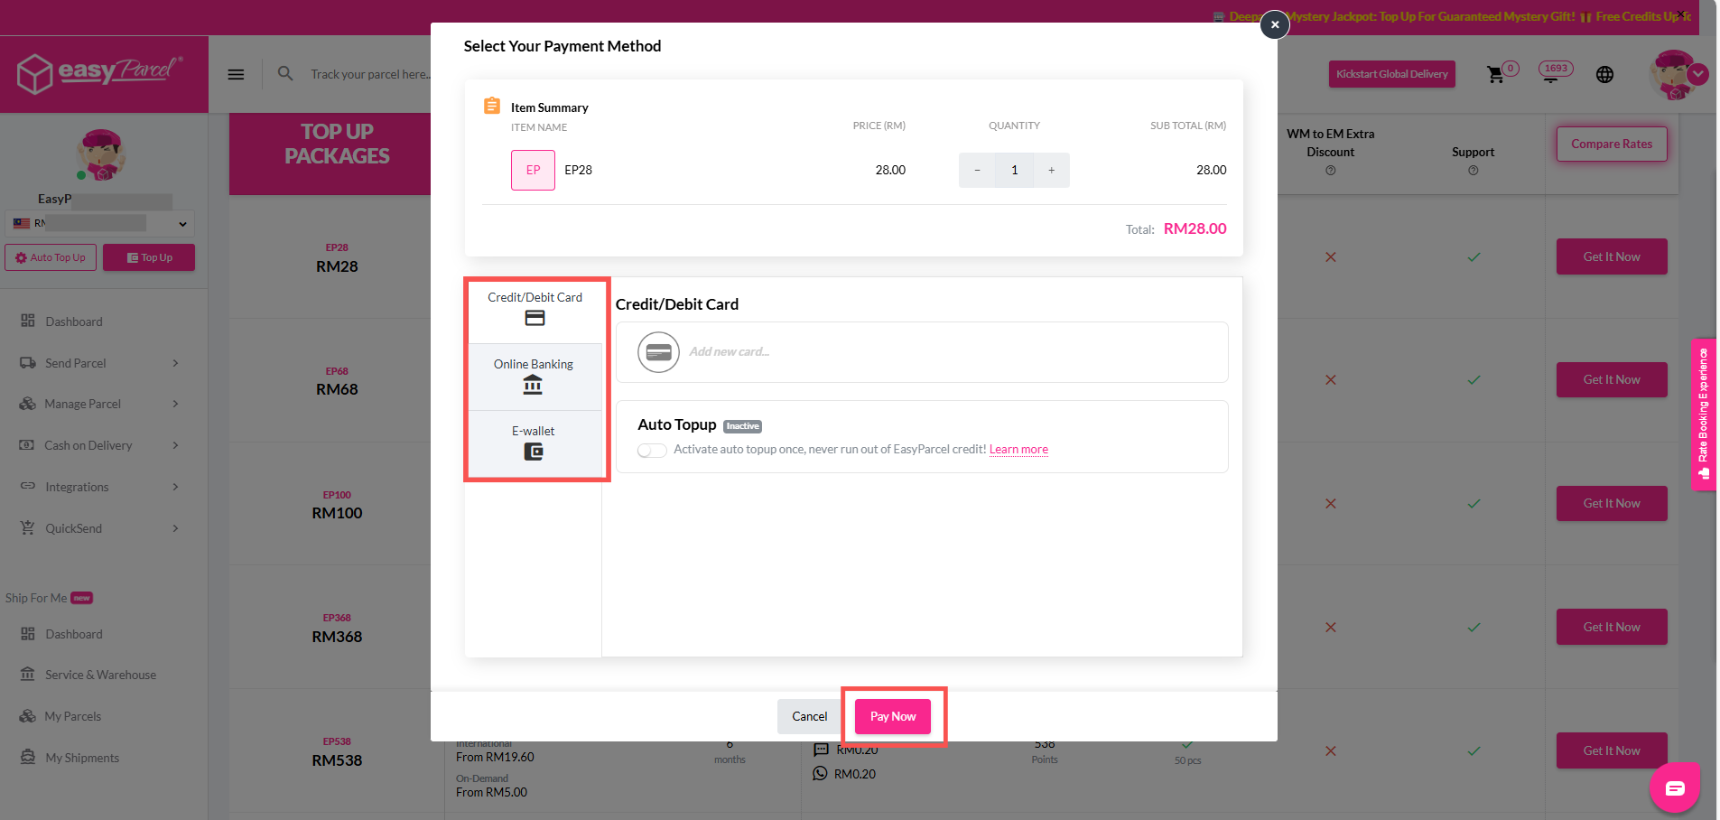Viewport: 1720px width, 820px height.
Task: Click the WhatsApp RM0.20 icon
Action: tap(820, 774)
